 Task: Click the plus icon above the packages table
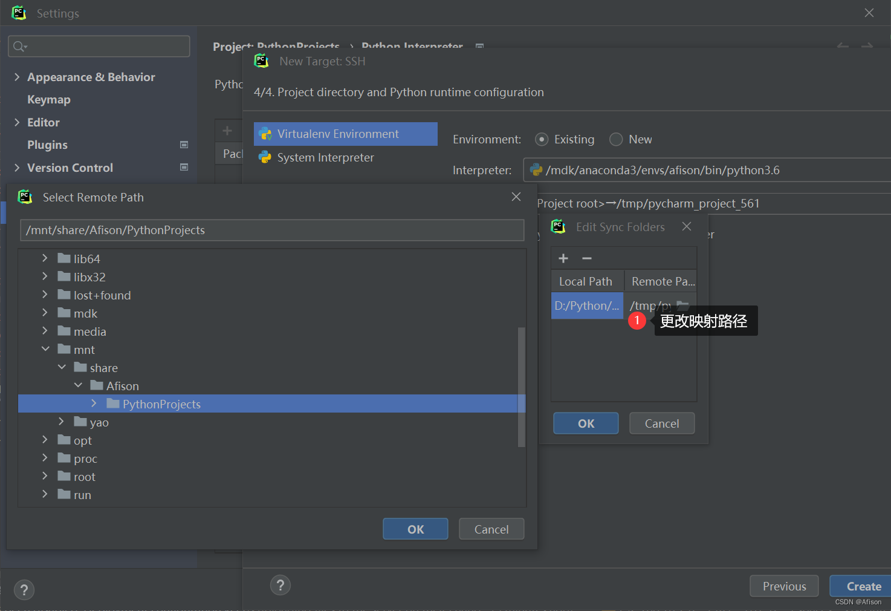pos(227,130)
